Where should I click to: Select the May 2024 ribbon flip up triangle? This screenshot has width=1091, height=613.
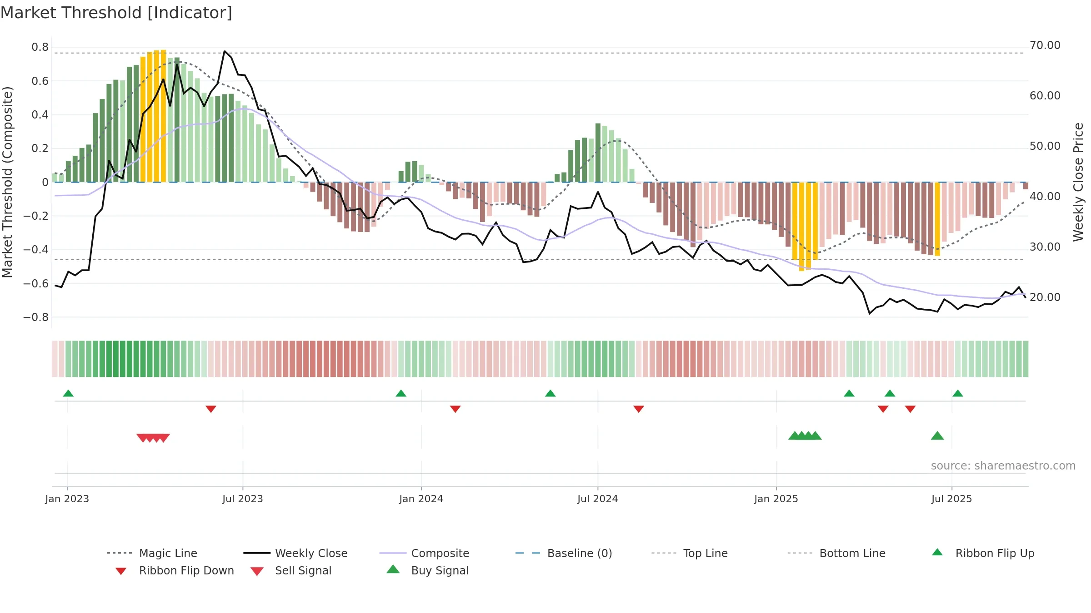551,393
